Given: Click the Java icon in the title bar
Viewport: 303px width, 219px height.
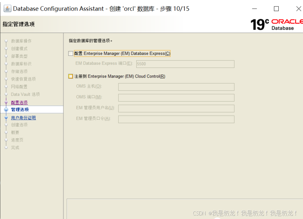Looking at the screenshot, I should tap(7, 9).
